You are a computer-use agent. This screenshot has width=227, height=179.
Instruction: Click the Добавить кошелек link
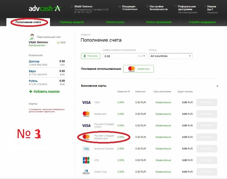coord(47,91)
